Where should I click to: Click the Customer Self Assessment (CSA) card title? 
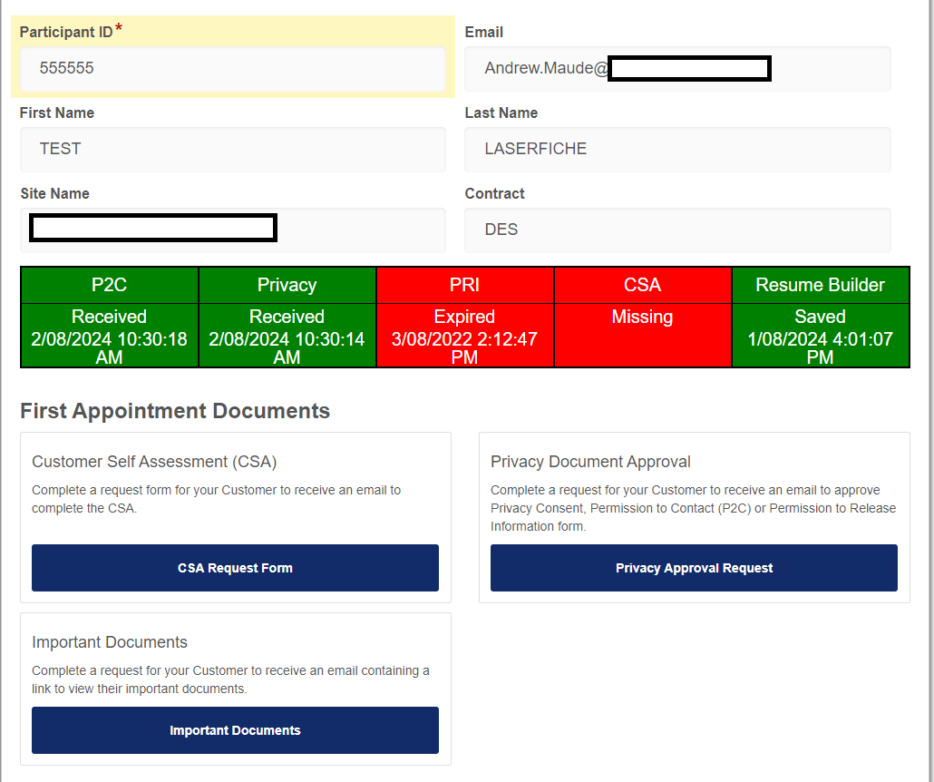[x=154, y=462]
